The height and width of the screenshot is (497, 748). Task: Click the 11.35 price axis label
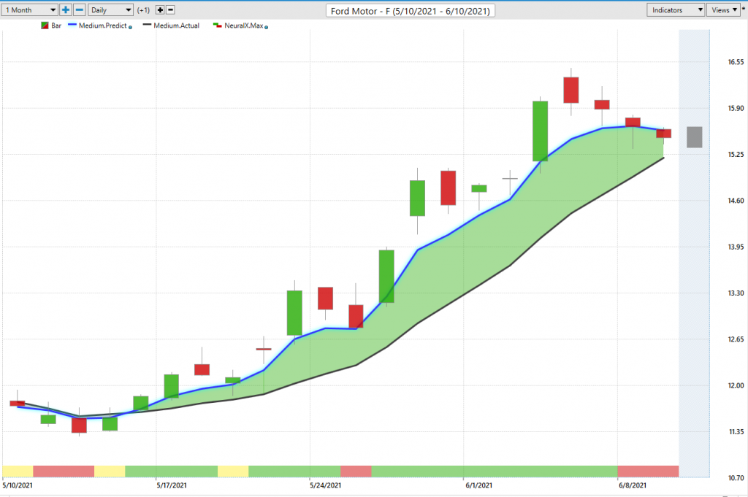pos(736,432)
